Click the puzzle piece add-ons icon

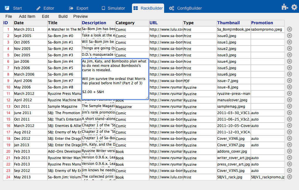pos(285,7)
